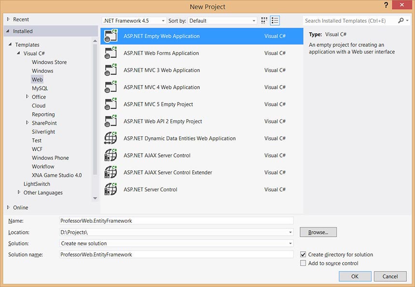
Task: Choose the ASP.NET MVC 3 Web Application icon
Action: click(x=111, y=70)
